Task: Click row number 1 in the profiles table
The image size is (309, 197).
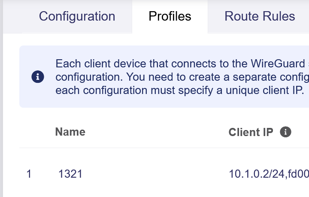Action: tap(29, 174)
